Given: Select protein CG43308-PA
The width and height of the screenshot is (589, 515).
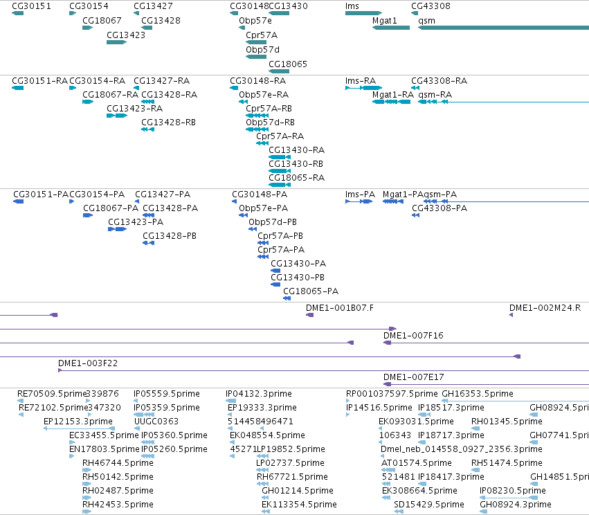Looking at the screenshot, I should [415, 215].
